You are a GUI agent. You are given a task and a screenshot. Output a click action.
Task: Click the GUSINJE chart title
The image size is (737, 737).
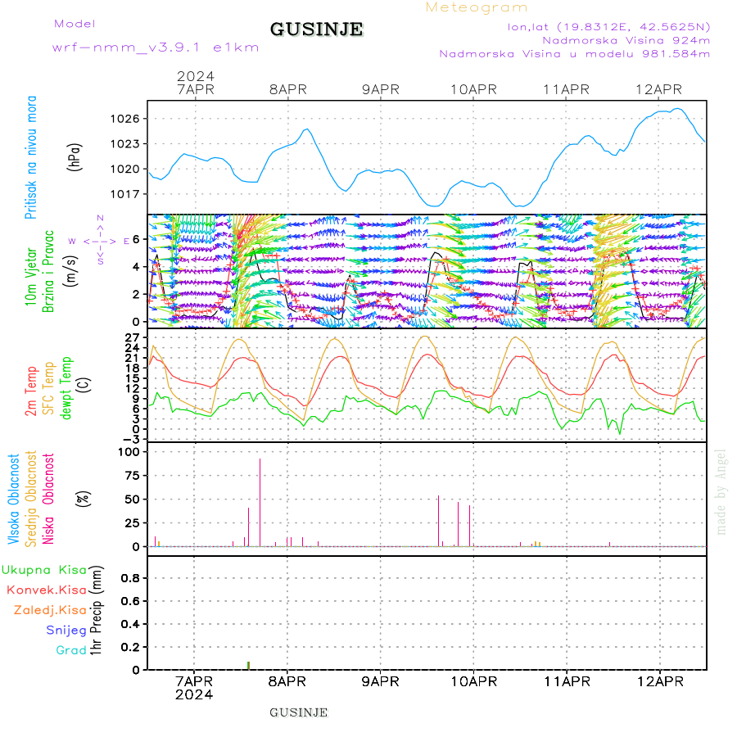click(x=316, y=29)
